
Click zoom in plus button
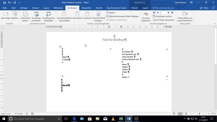(209, 114)
